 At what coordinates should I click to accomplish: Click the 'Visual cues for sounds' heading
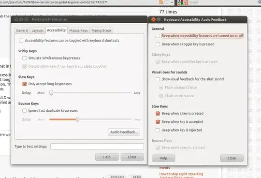tap(169, 72)
